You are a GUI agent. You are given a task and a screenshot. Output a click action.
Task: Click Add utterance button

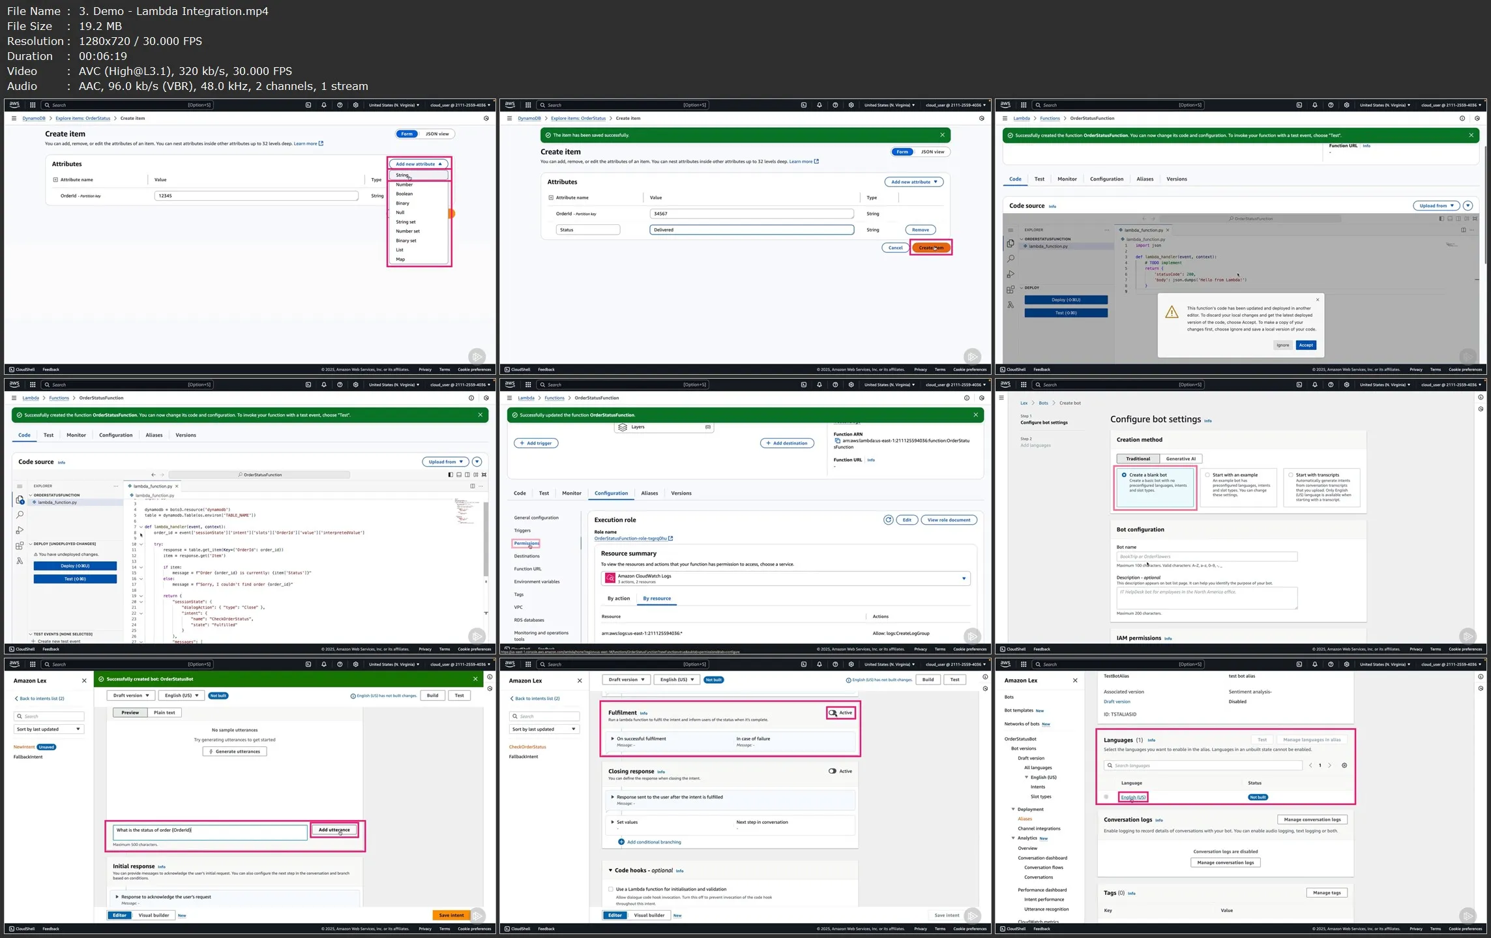tap(334, 830)
